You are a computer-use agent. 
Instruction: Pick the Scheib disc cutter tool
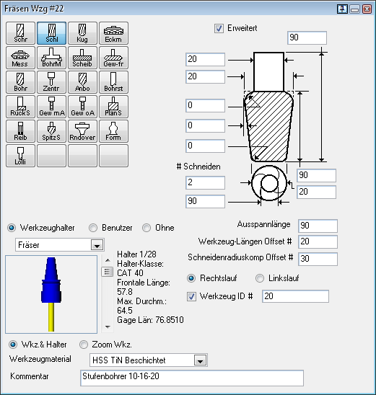pyautogui.click(x=82, y=58)
